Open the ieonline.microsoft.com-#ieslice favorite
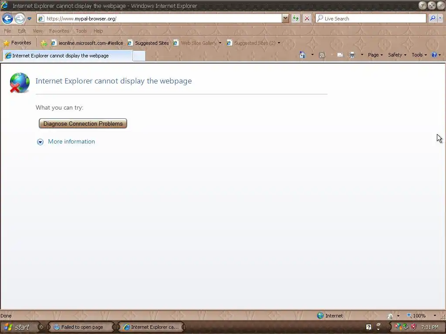The width and height of the screenshot is (446, 334). point(87,43)
